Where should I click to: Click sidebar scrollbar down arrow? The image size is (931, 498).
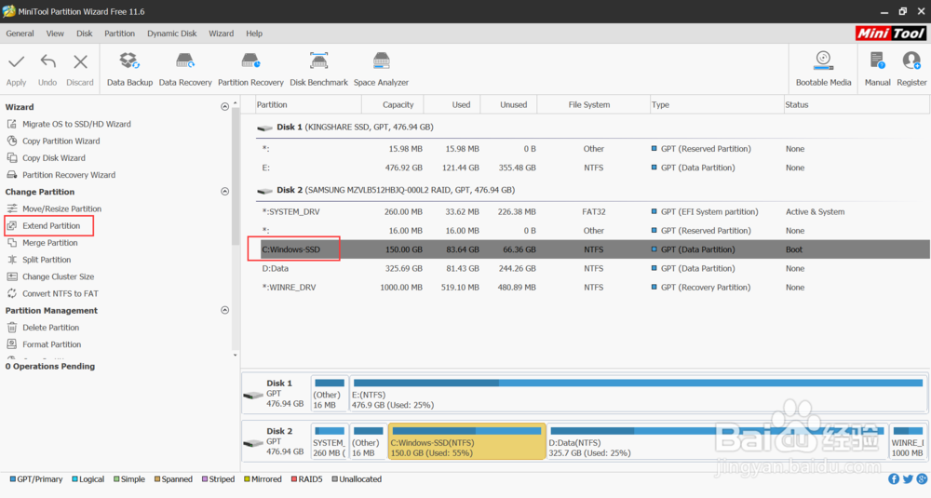coord(236,355)
